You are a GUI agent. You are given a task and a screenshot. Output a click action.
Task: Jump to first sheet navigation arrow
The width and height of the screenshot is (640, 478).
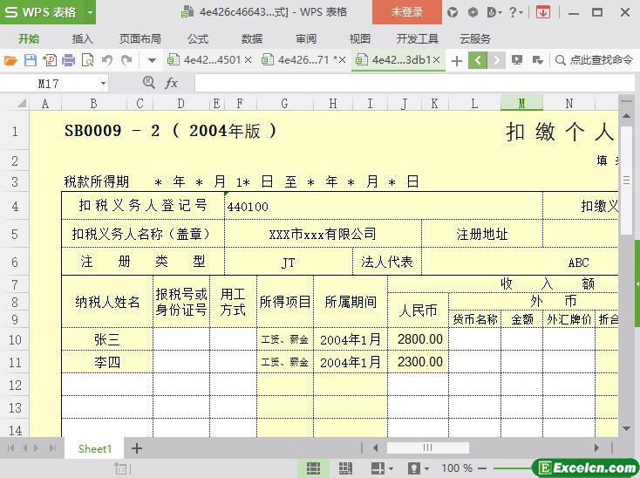click(x=11, y=448)
